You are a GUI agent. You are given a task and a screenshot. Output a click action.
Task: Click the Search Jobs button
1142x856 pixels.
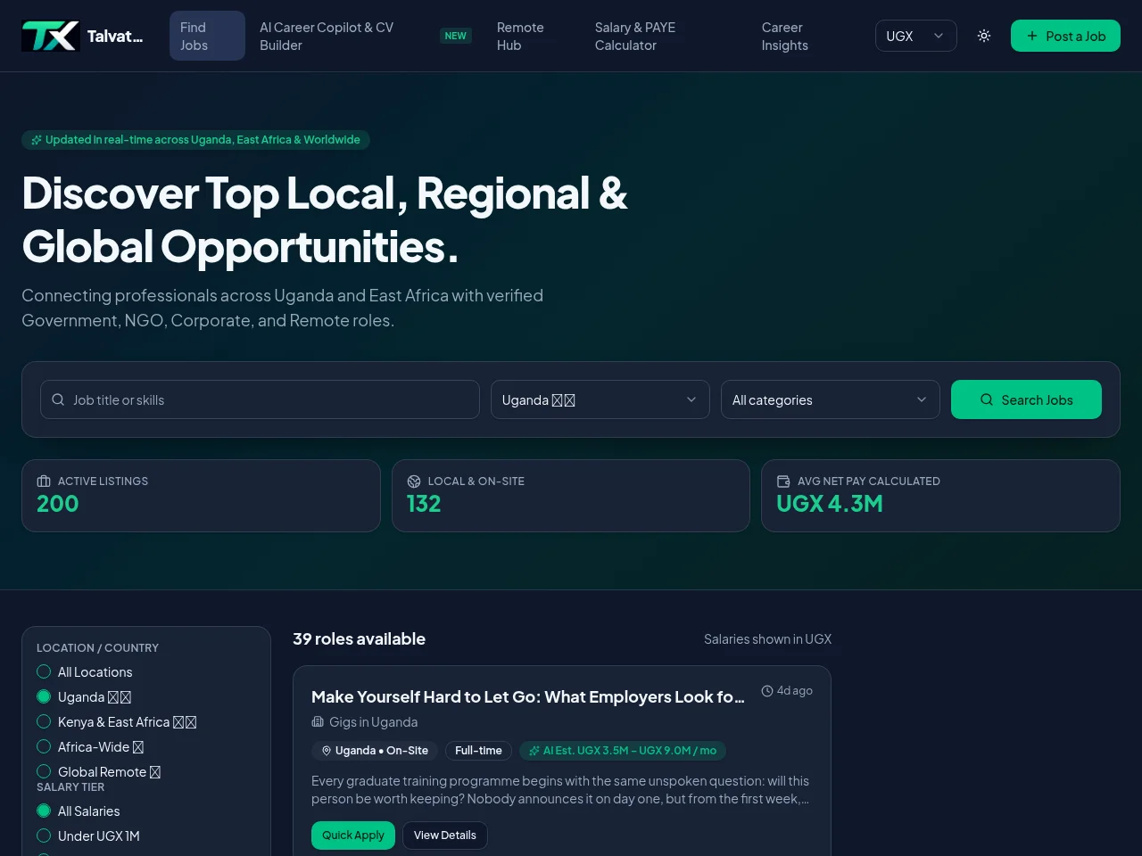[x=1026, y=399]
